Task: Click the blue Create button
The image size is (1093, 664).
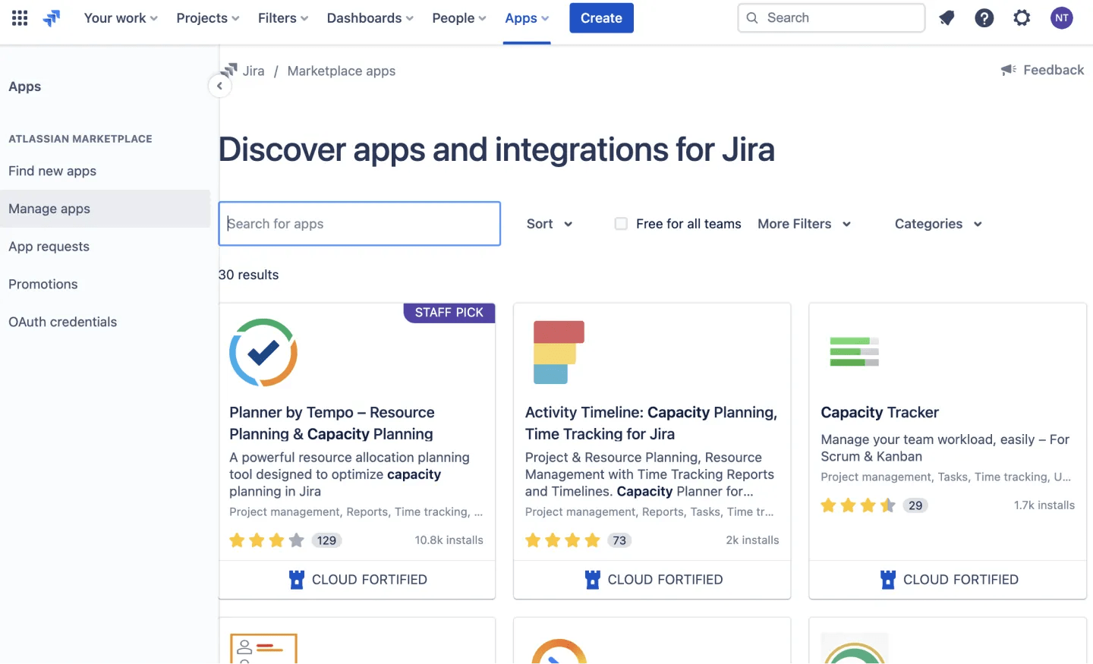Action: (601, 17)
